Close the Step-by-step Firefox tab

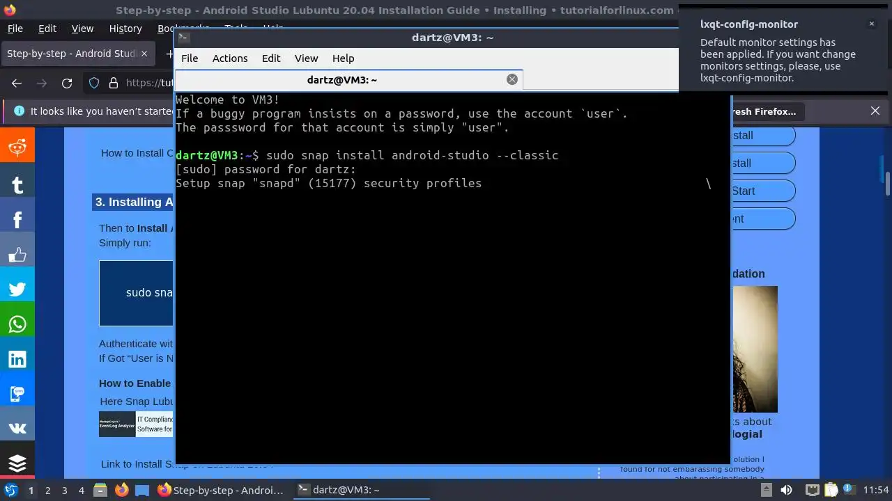point(144,54)
